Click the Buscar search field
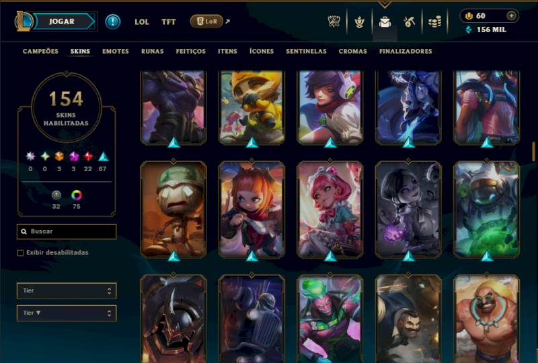 point(67,231)
